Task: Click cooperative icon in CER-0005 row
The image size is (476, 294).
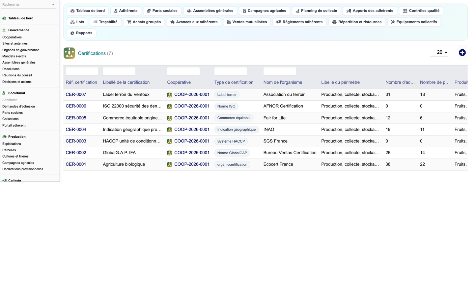Action: [170, 118]
